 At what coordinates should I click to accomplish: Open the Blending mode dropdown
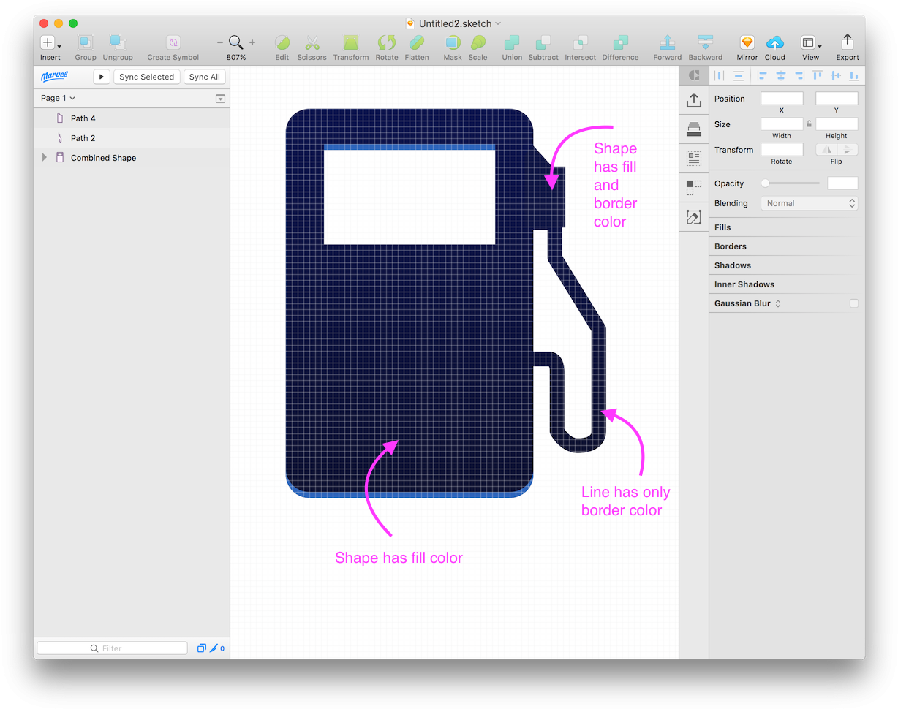(x=809, y=203)
